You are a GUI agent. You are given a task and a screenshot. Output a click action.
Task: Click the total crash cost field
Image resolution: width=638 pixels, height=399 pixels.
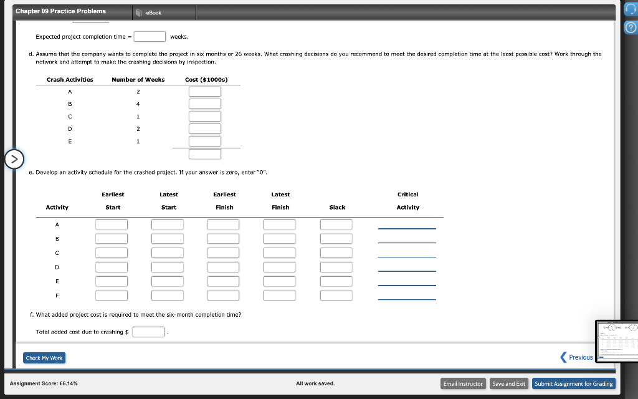[x=204, y=154]
